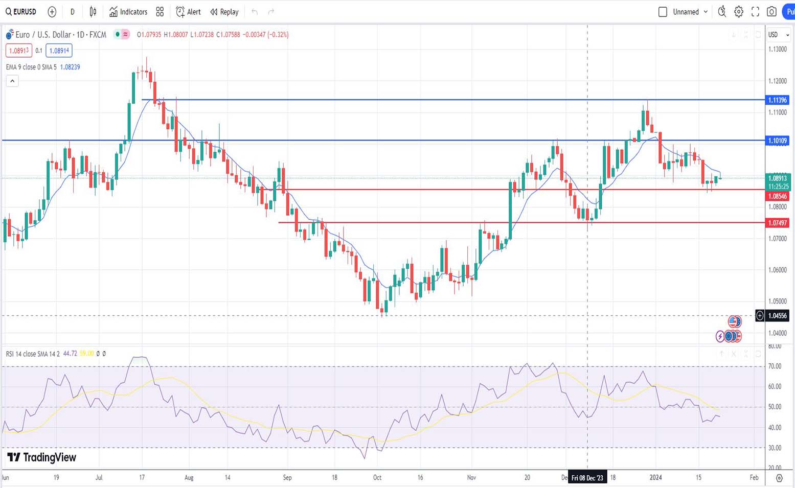Collapse the indicator legend with the chevron
This screenshot has width=795, height=488.
(12, 81)
